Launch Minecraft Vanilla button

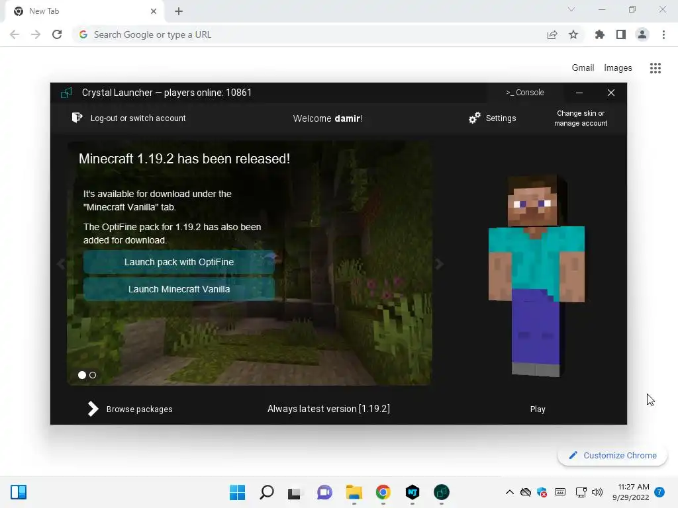tap(179, 289)
